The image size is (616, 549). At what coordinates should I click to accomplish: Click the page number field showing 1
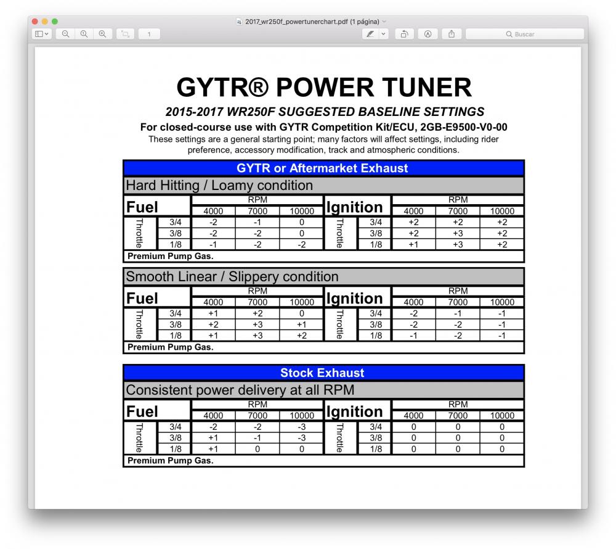[x=149, y=34]
